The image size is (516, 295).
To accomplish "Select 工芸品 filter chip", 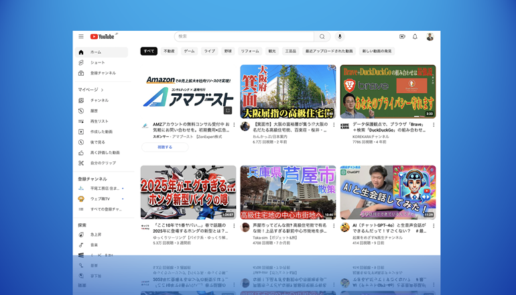I will (x=291, y=51).
